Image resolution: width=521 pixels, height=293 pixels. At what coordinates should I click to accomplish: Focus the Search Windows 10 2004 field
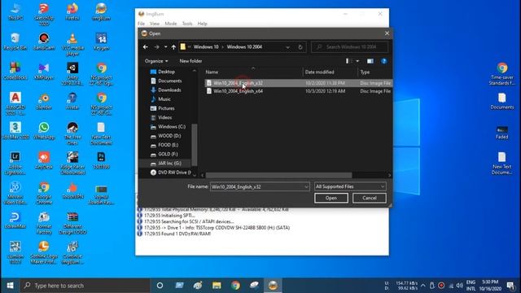point(349,47)
